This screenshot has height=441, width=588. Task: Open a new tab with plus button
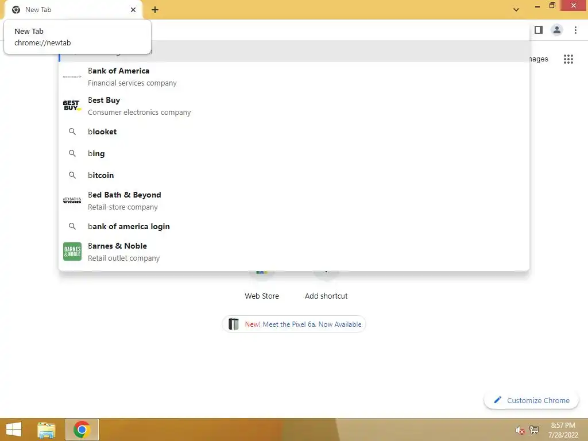[x=155, y=10]
